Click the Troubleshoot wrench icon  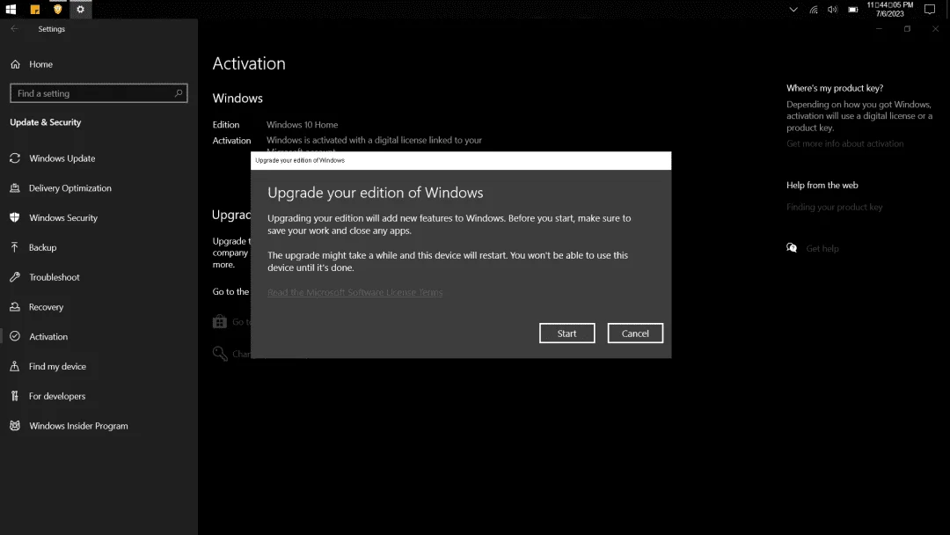pyautogui.click(x=15, y=277)
